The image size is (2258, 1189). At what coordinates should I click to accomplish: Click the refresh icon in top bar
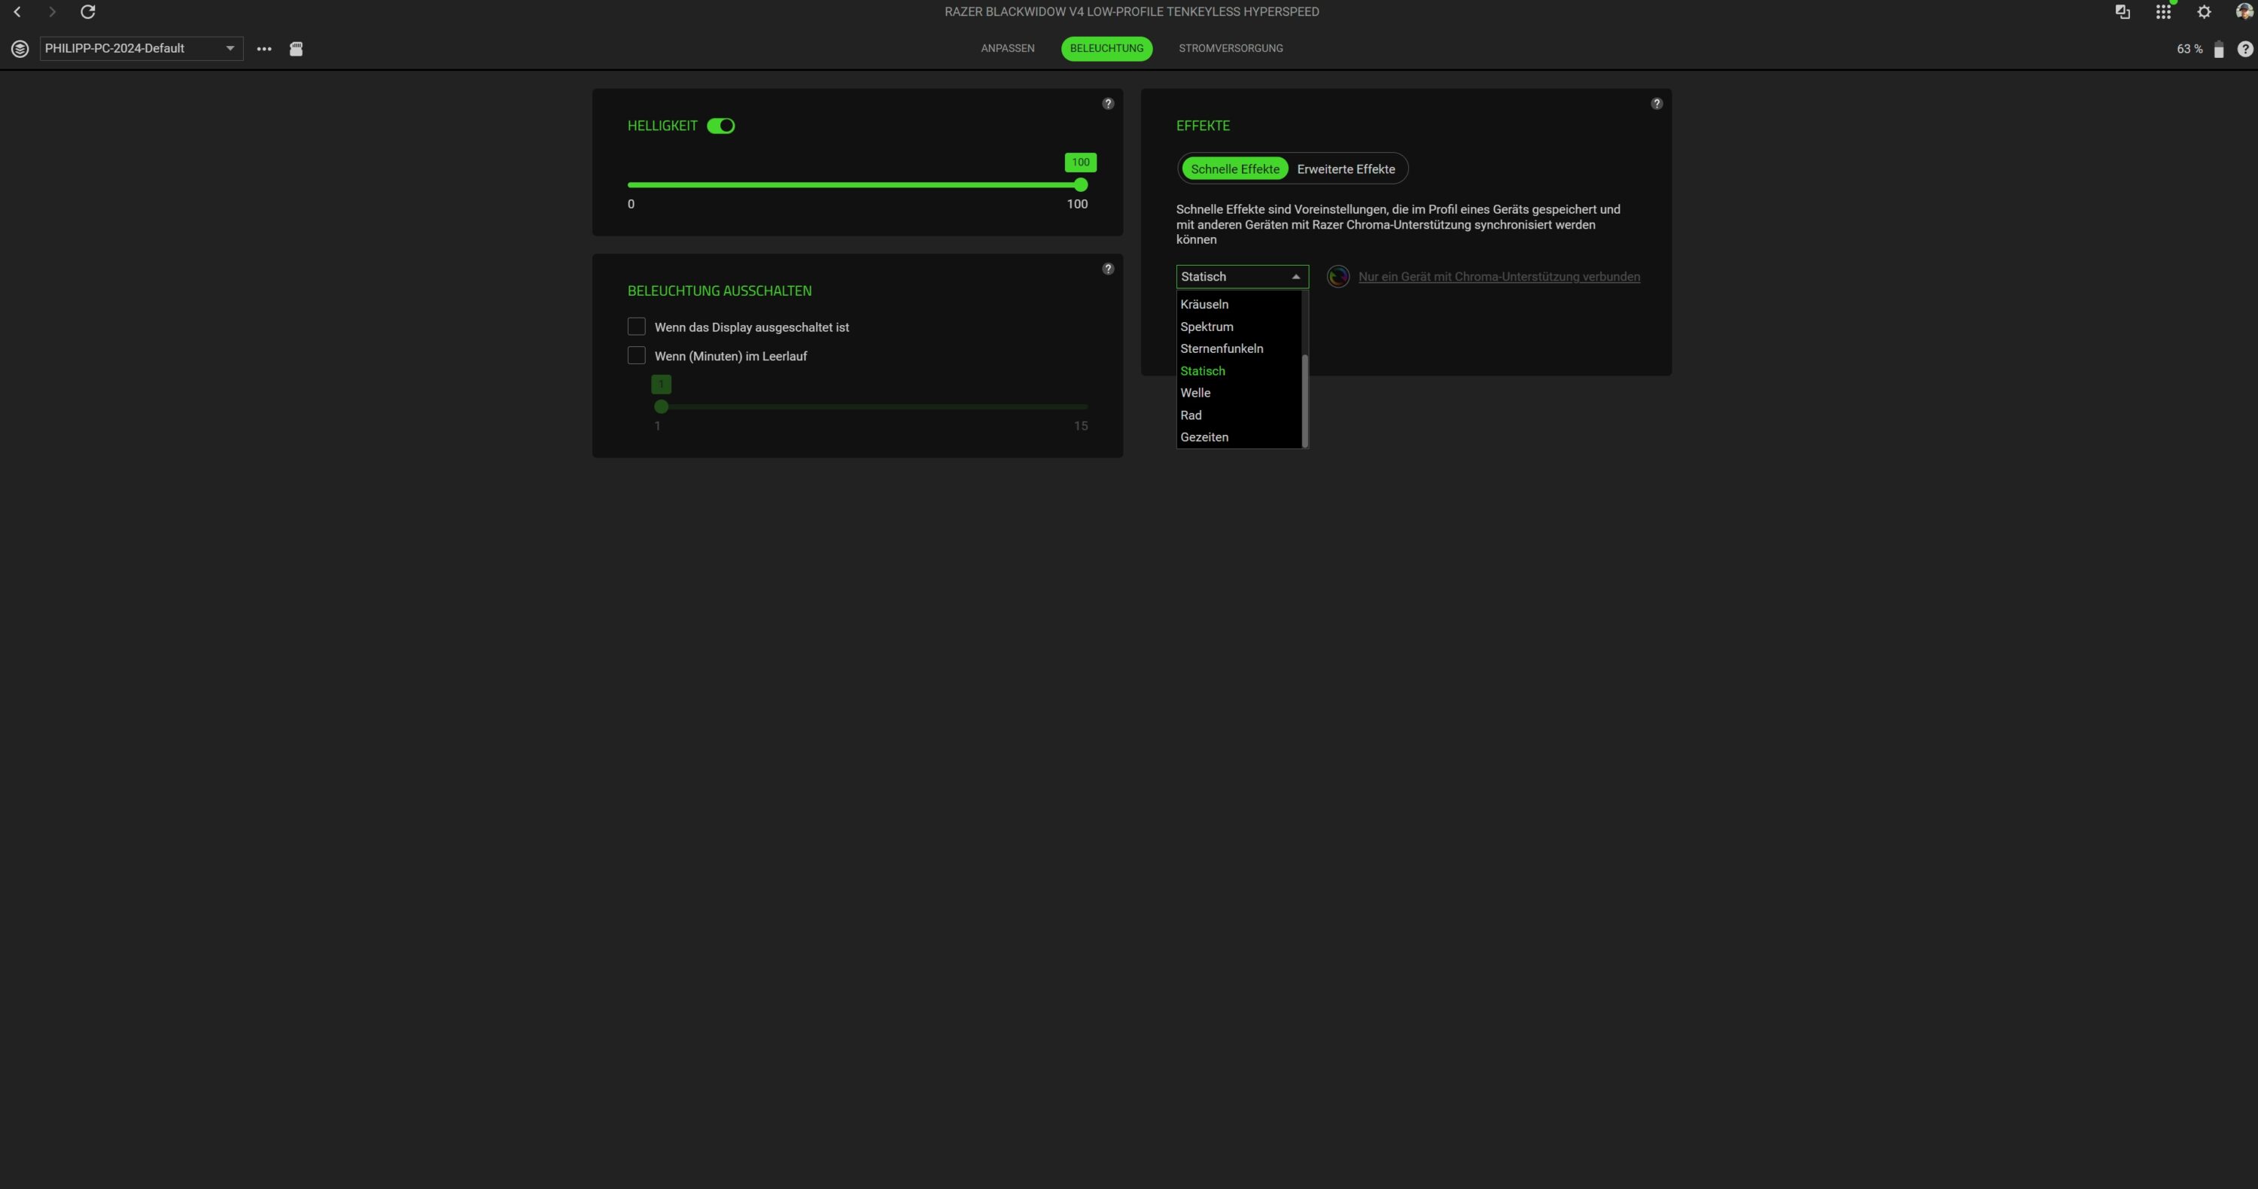point(87,11)
